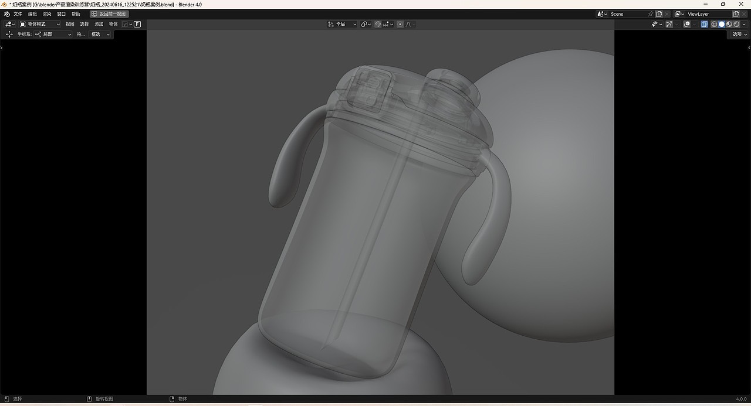This screenshot has width=751, height=406.
Task: Open the proportional falloff curve dropdown
Action: tap(410, 24)
